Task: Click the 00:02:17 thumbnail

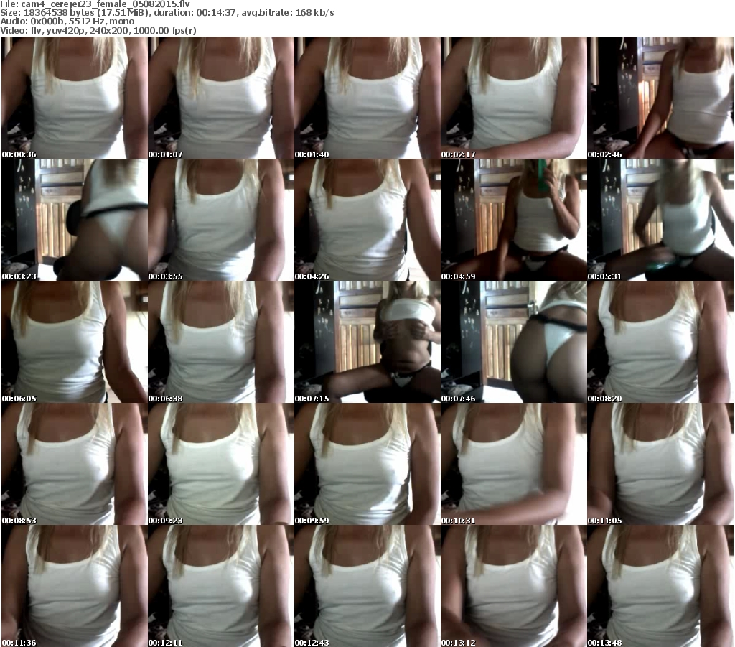Action: (x=514, y=98)
